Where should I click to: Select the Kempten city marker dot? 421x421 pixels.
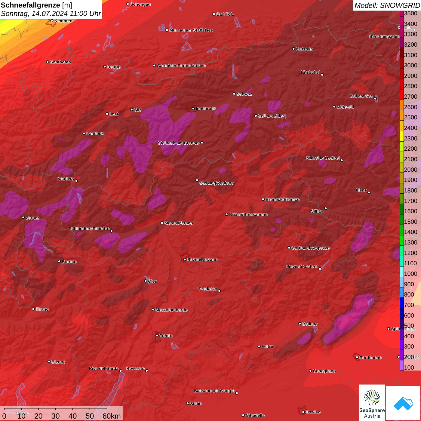52,21
